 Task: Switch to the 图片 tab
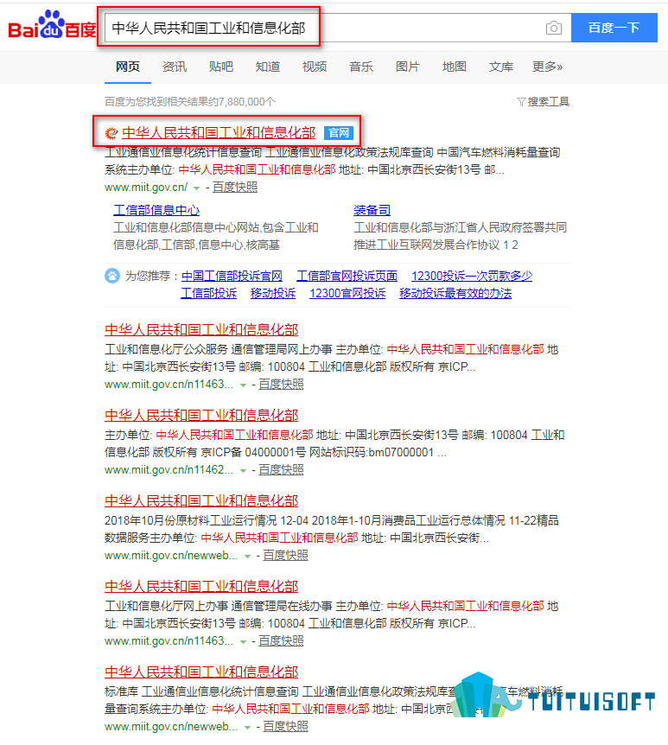click(x=408, y=67)
